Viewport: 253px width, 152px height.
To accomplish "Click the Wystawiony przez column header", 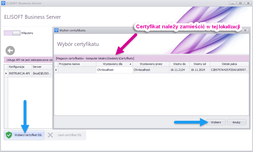I will [x=151, y=64].
